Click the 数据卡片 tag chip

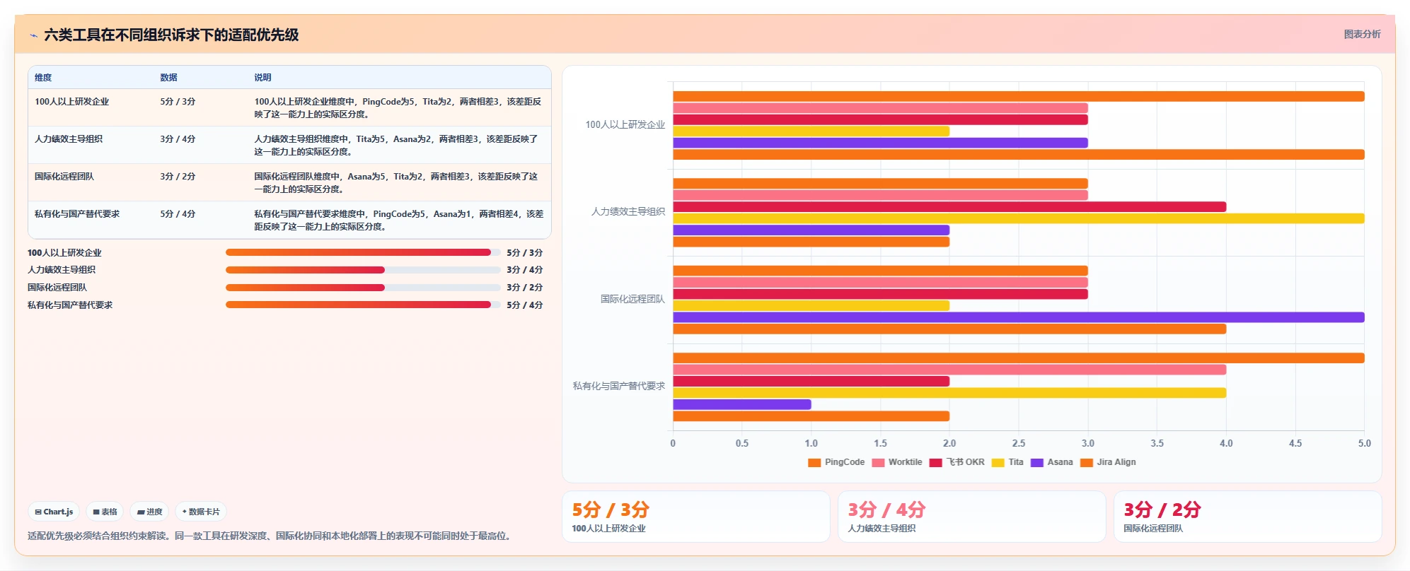pyautogui.click(x=201, y=512)
